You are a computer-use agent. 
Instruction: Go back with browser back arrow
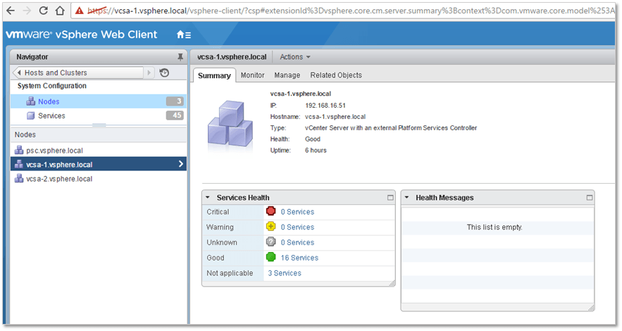[11, 11]
